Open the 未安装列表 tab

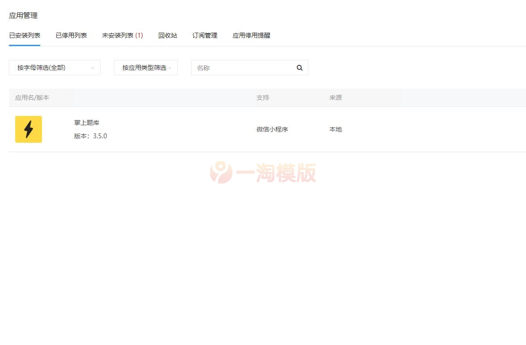[x=122, y=35]
